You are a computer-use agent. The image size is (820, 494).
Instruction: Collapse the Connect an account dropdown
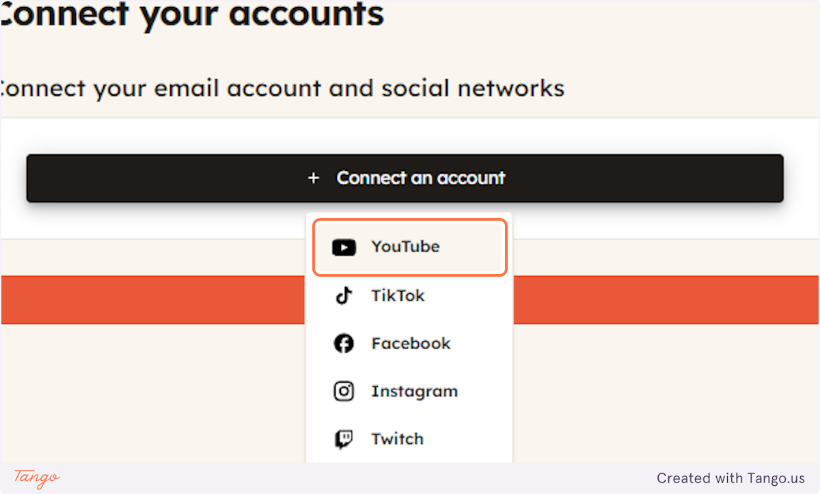coord(405,178)
